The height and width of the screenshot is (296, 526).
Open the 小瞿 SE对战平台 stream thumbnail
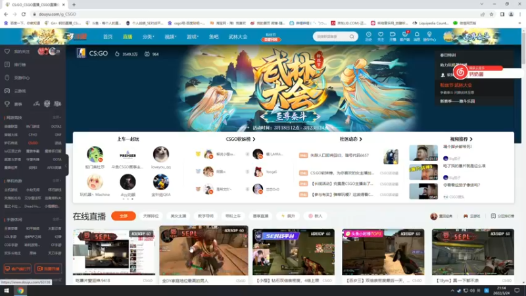[x=293, y=252]
